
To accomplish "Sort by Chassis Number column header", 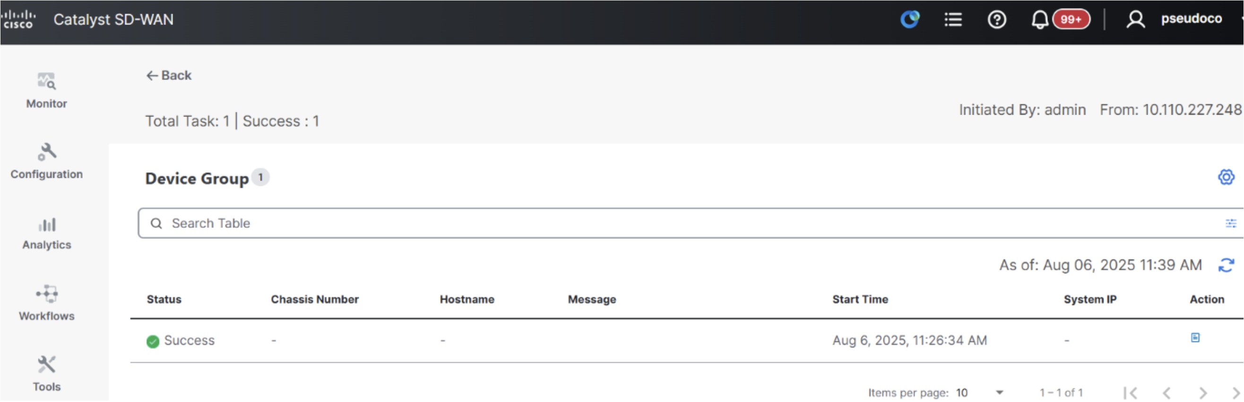I will pos(315,299).
